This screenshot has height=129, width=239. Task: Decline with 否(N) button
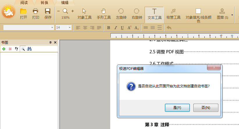click(206, 108)
